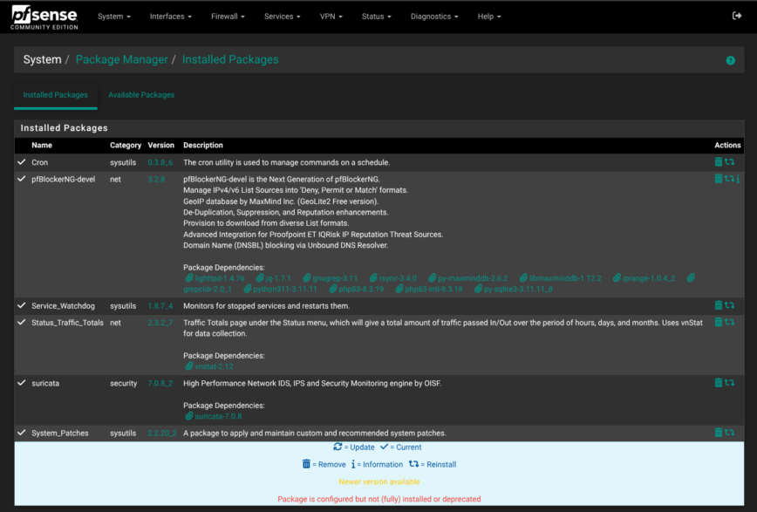Open the VPN dropdown menu
The height and width of the screenshot is (512, 757).
331,17
